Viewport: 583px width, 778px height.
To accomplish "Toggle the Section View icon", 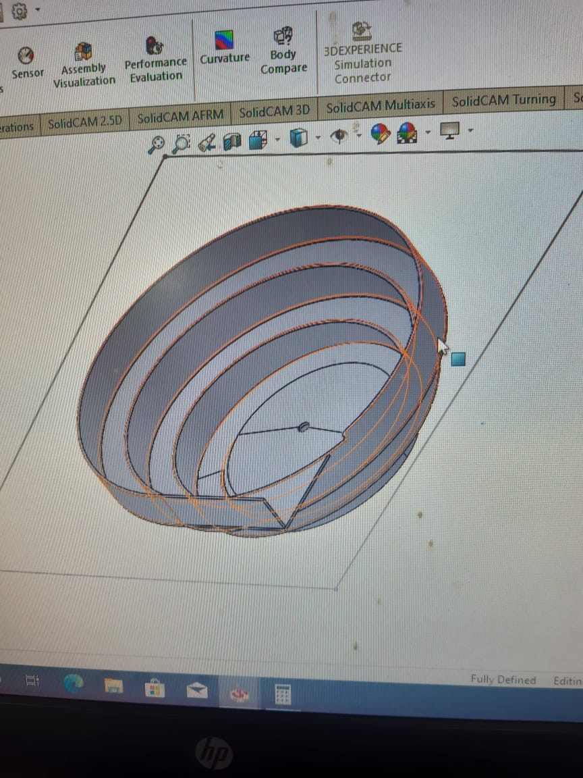I will (x=232, y=140).
